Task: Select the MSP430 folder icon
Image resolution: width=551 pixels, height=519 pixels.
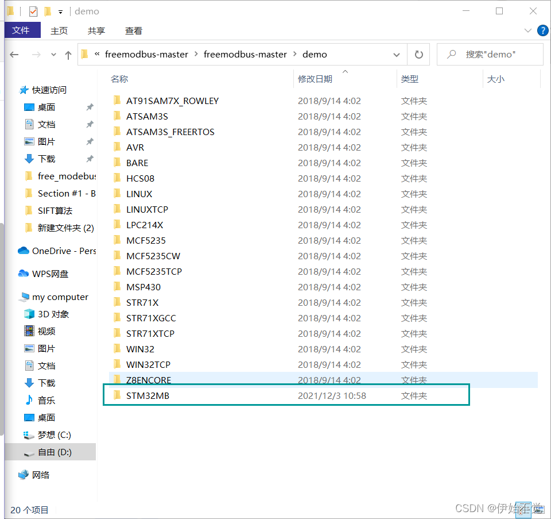Action: [x=117, y=287]
